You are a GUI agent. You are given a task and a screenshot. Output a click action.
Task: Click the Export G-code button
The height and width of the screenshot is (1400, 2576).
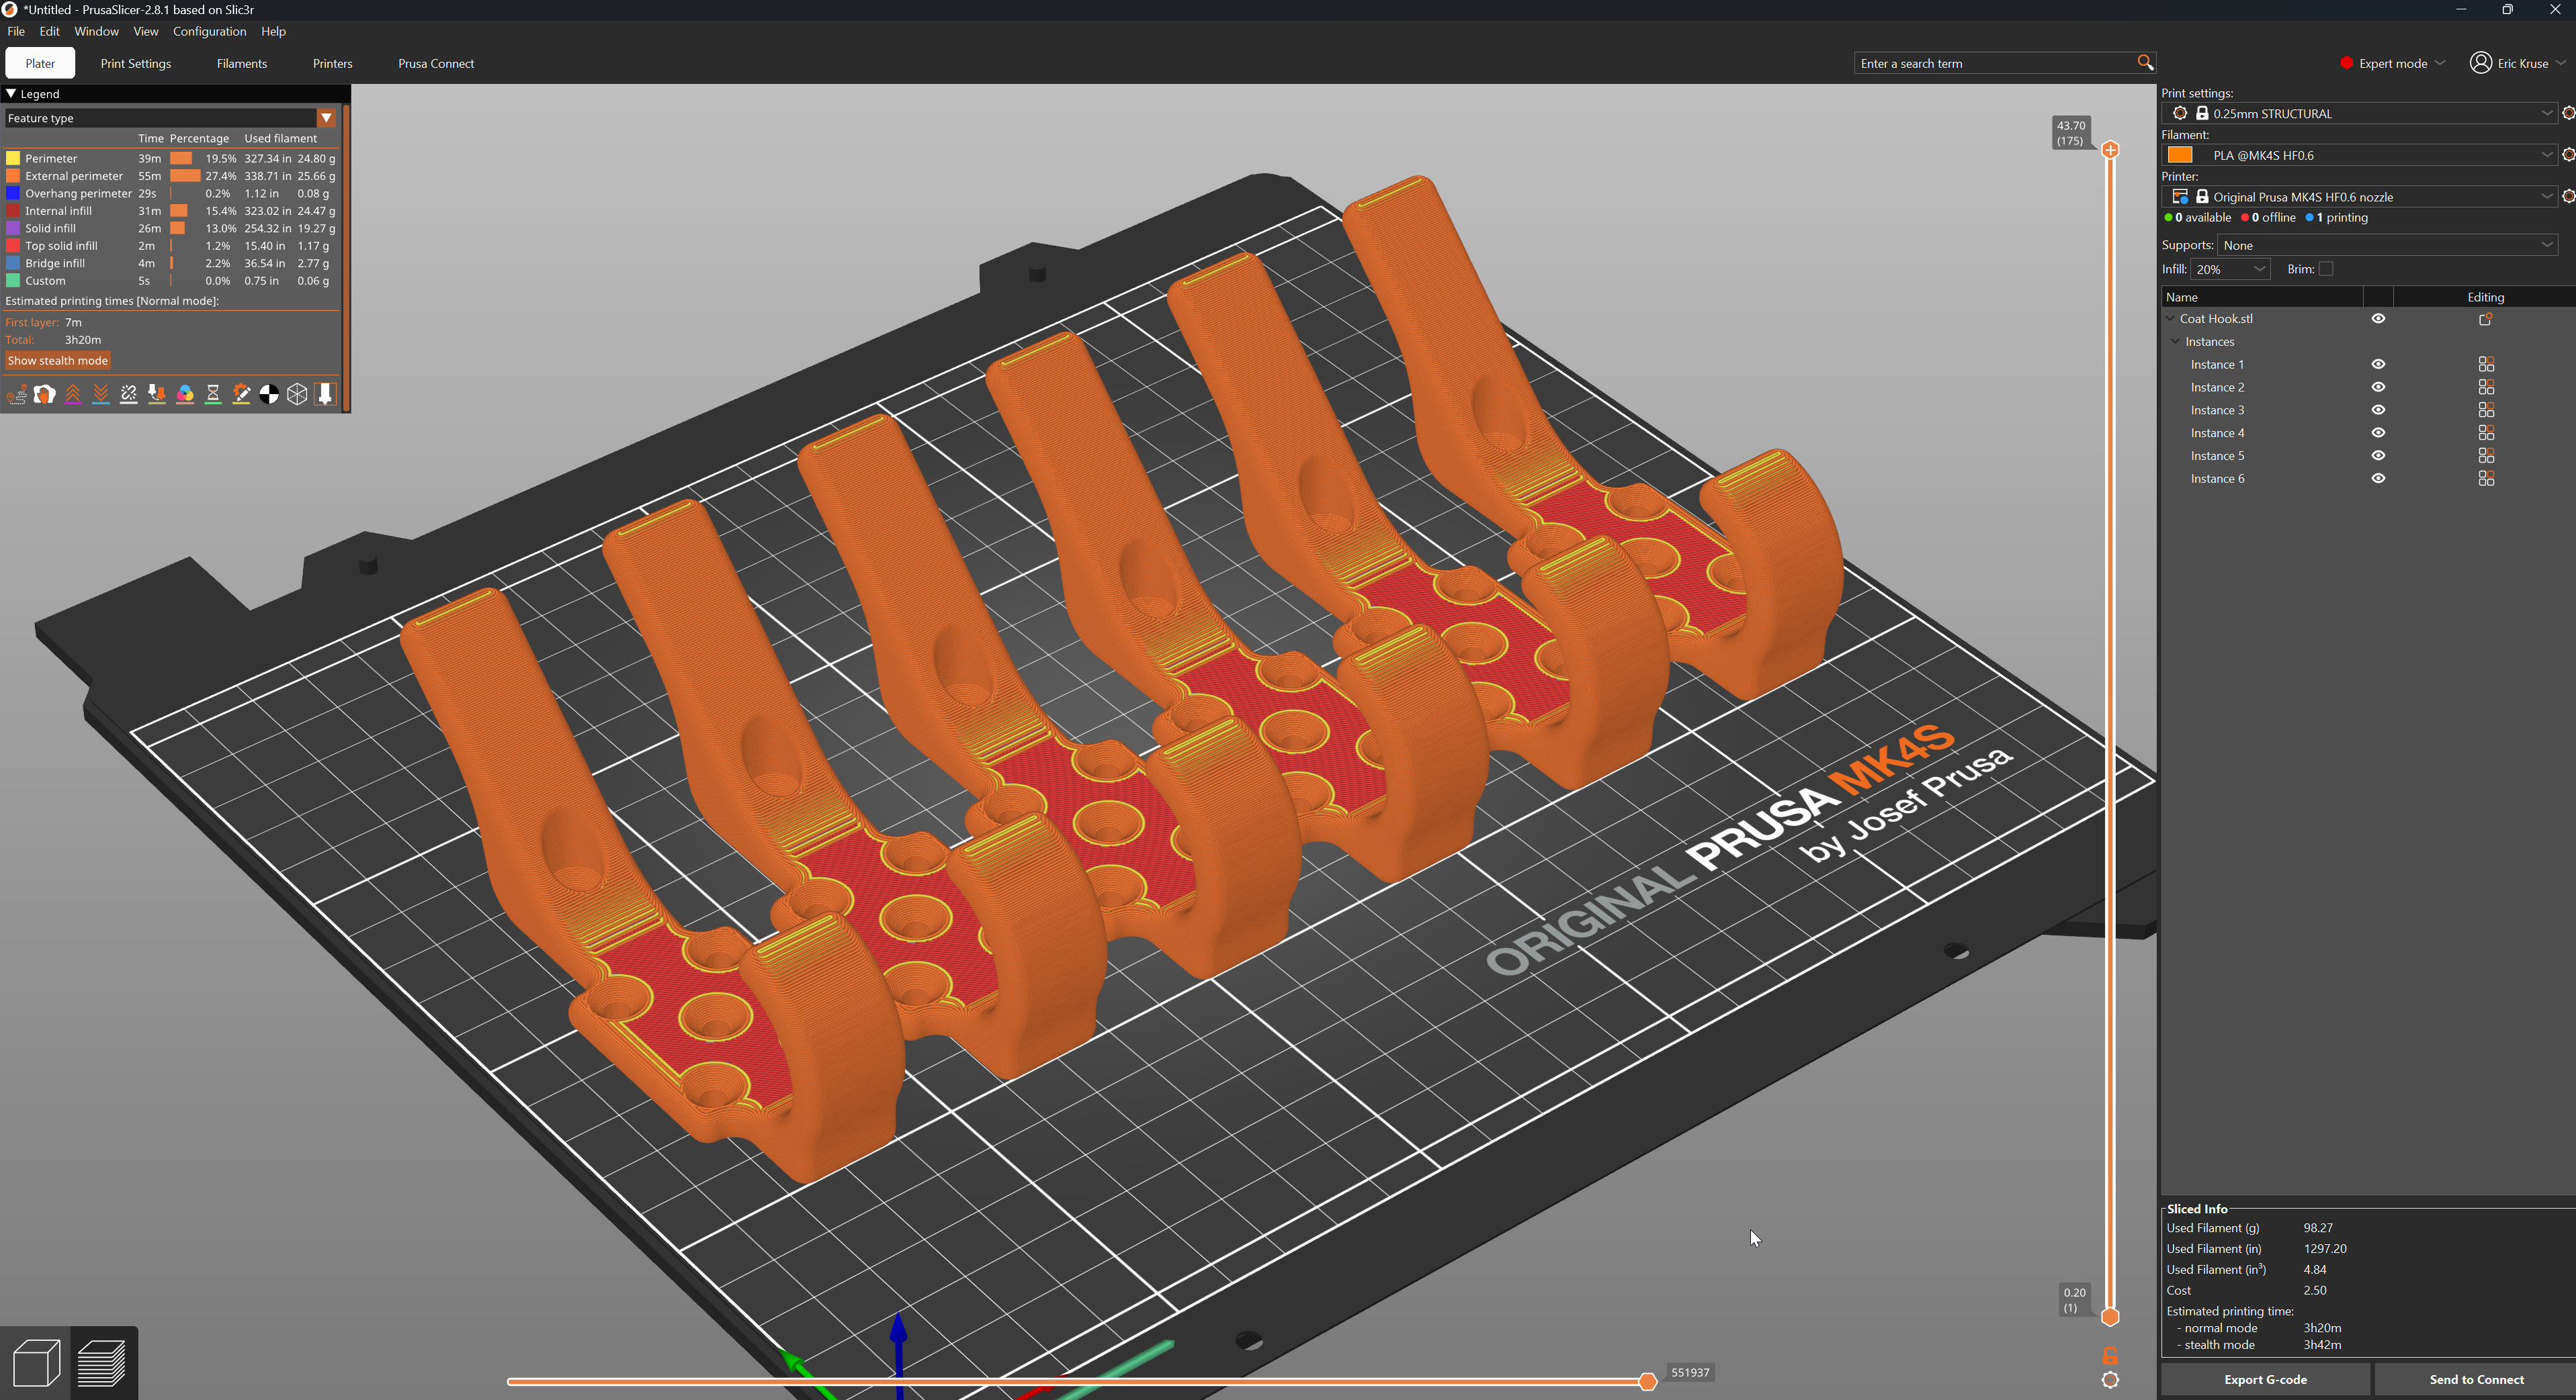2265,1379
